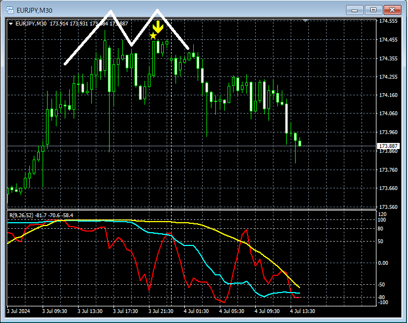Click the 4 Jul 01:30 time label
408x323 pixels.
point(196,311)
